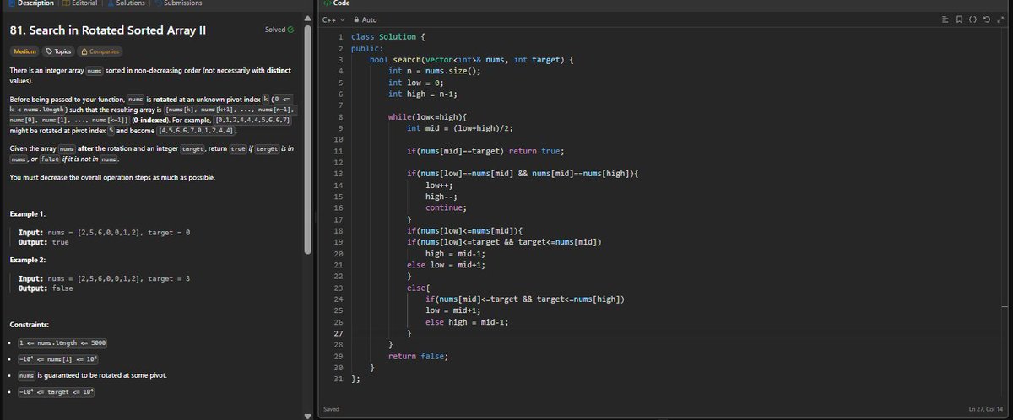Screen dimensions: 1013x420
Task: Click the Example 2 heading
Action: pyautogui.click(x=27, y=259)
